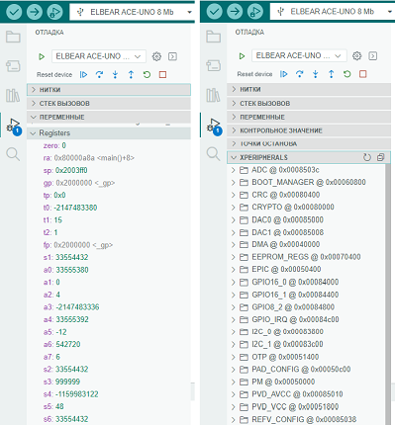Image resolution: width=395 pixels, height=425 pixels.
Task: Click Restart debug icon in left toolbar
Action: [147, 75]
